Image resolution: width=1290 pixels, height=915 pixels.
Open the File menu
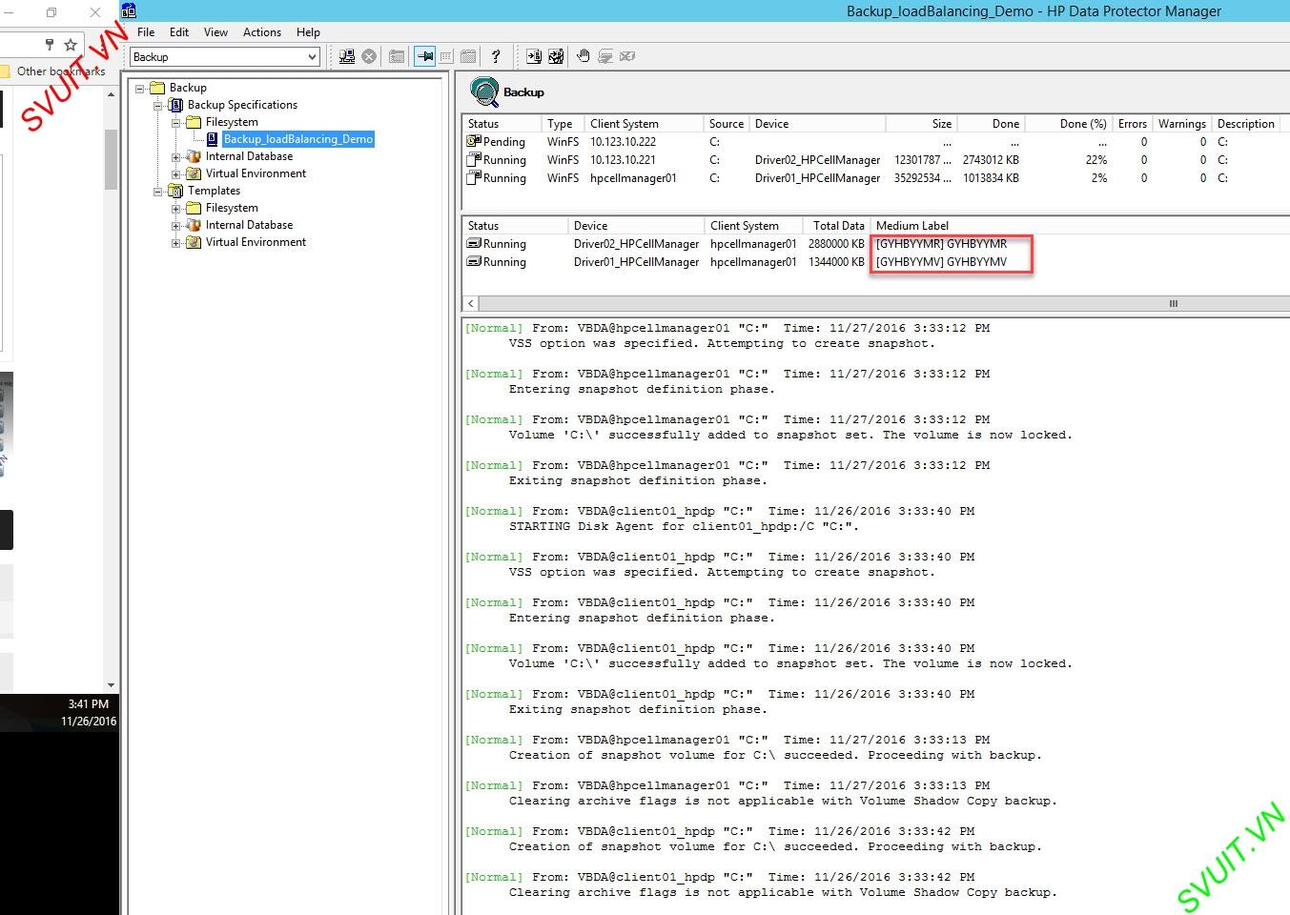pyautogui.click(x=146, y=31)
